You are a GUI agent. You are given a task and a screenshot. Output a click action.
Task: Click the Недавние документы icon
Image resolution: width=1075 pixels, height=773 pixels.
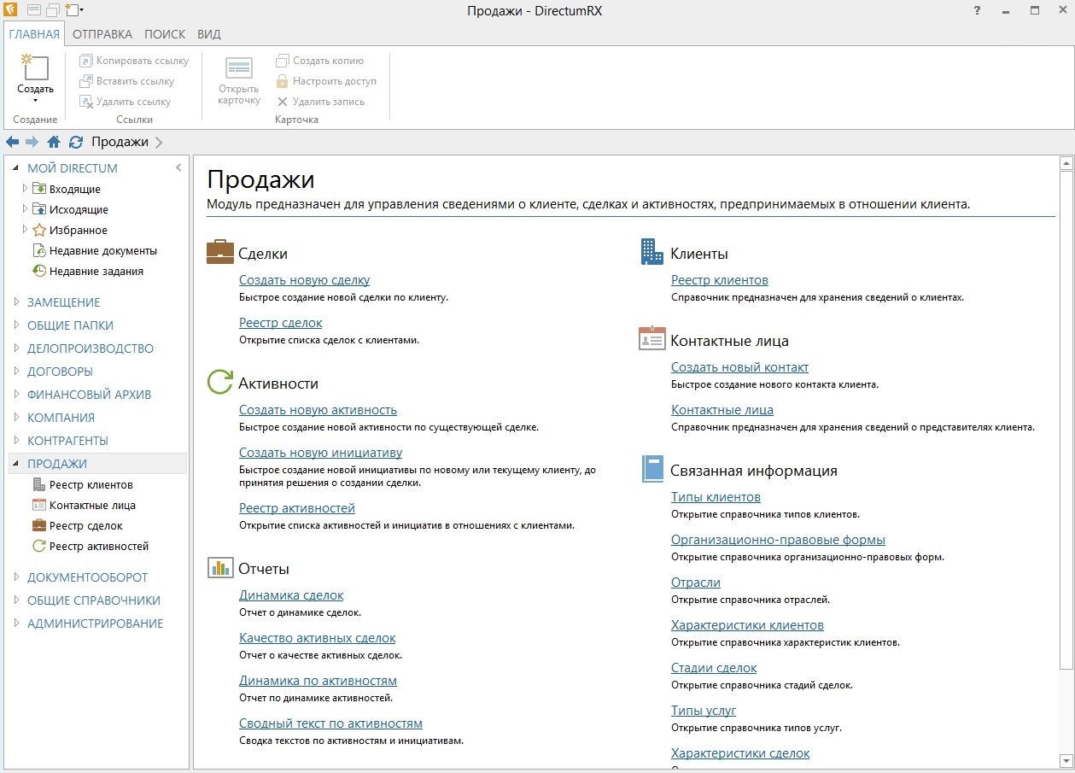tap(39, 250)
